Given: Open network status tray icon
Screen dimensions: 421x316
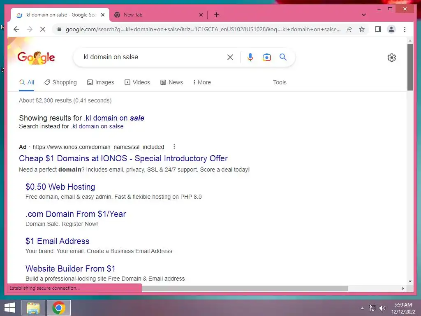Looking at the screenshot, I should [x=372, y=308].
